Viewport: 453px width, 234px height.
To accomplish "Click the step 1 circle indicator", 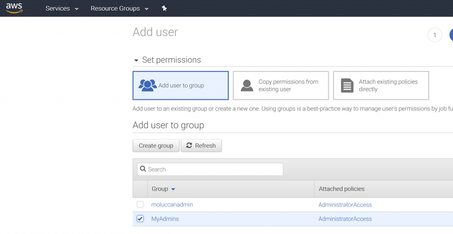I will (434, 35).
